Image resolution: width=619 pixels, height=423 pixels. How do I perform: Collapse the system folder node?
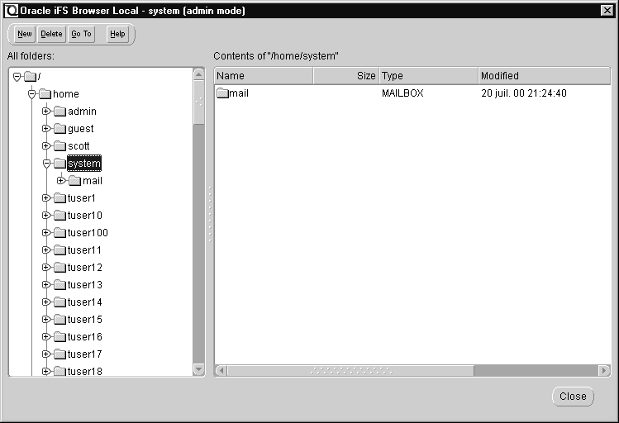click(46, 164)
